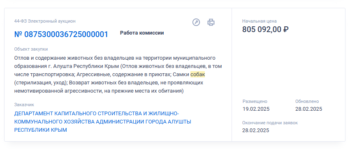Click the Размещено label
This screenshot has height=149, width=350.
[255, 101]
